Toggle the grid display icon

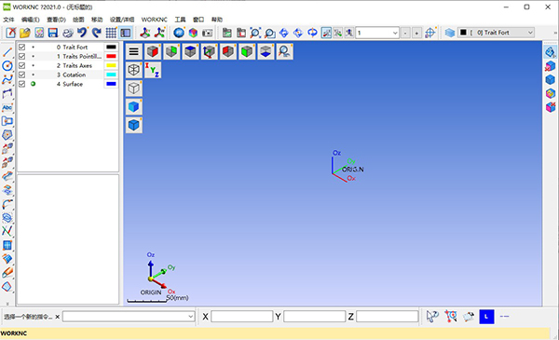coord(111,33)
